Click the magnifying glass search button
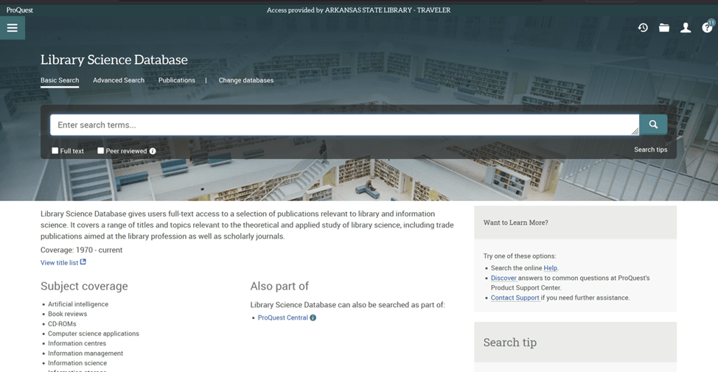Viewport: 718px width, 372px height. [x=653, y=124]
